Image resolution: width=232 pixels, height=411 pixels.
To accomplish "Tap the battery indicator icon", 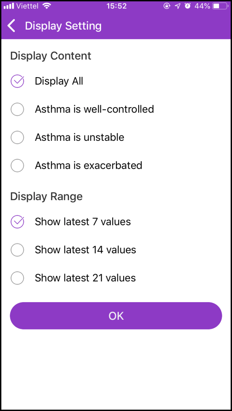I will (221, 6).
